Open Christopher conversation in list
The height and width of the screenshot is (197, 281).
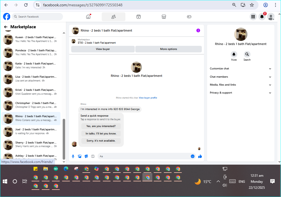click(x=31, y=105)
